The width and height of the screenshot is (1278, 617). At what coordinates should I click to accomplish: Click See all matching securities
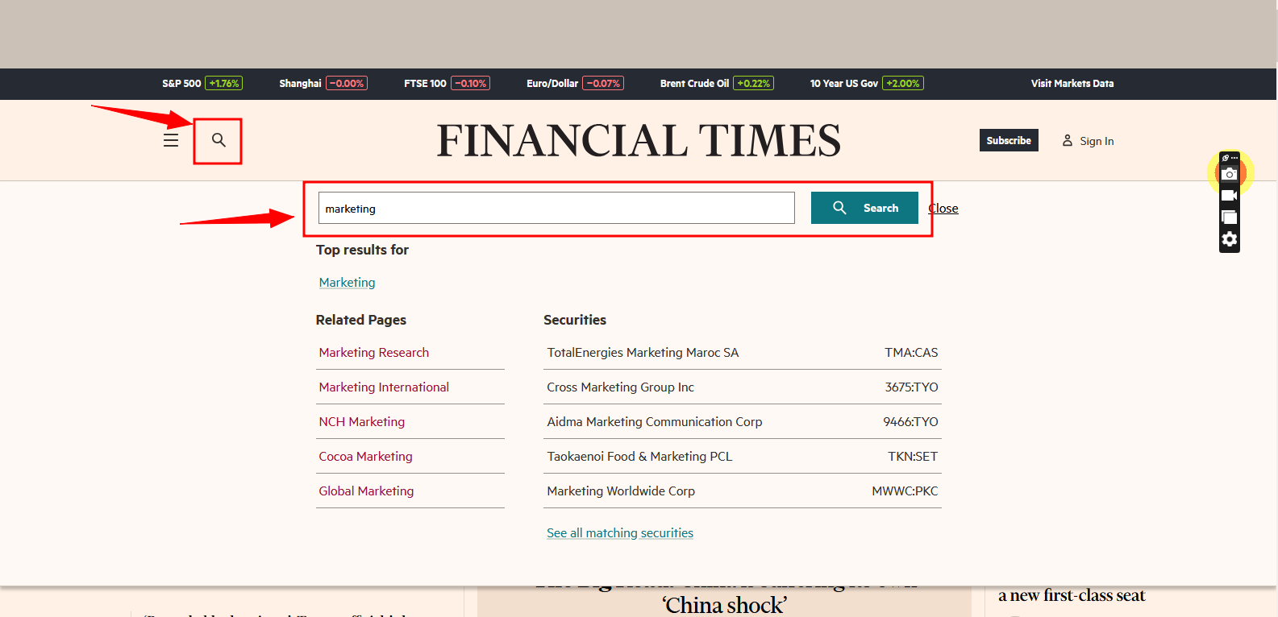620,533
